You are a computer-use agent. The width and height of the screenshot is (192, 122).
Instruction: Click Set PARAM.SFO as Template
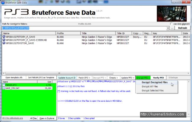tap(41, 78)
